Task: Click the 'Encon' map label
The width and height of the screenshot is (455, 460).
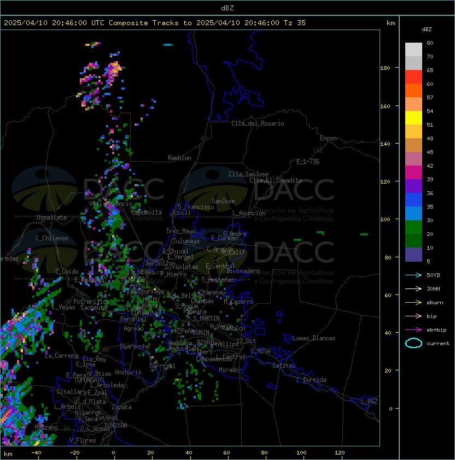Action: pos(328,138)
